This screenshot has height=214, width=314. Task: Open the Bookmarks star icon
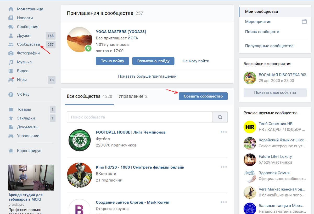[x=11, y=118]
